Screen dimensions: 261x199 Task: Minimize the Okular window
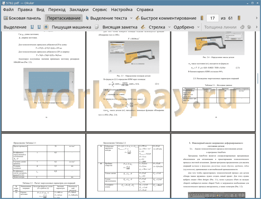[248, 3]
